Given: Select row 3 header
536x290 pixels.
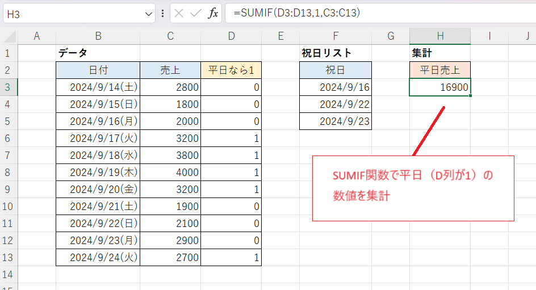Looking at the screenshot, I should [9, 87].
